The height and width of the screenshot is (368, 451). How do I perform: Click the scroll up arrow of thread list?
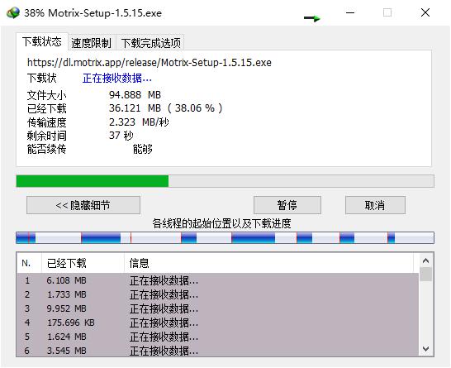(x=425, y=260)
